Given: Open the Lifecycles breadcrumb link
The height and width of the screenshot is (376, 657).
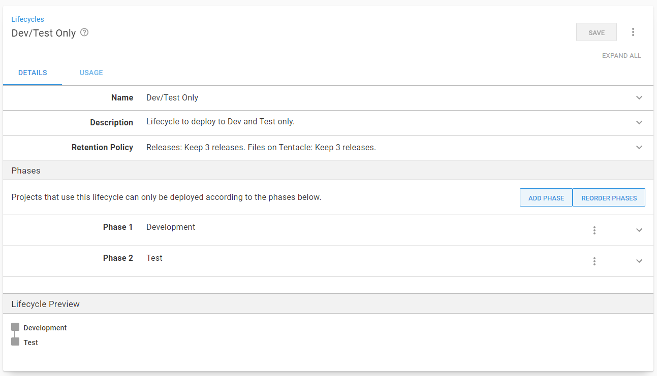Looking at the screenshot, I should pyautogui.click(x=27, y=19).
